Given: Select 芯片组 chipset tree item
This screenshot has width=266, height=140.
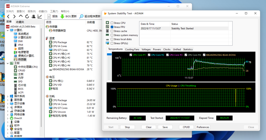Looking at the screenshot, I should coord(20,85).
